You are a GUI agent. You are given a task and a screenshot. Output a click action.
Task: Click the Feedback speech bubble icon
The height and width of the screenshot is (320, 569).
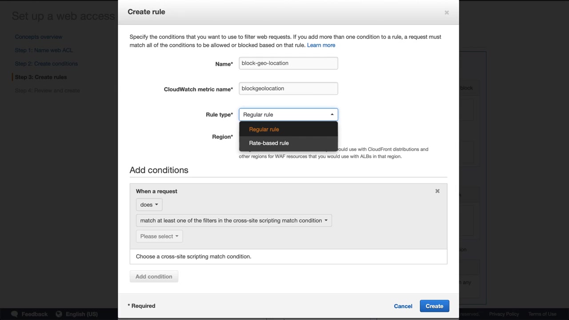(x=15, y=314)
